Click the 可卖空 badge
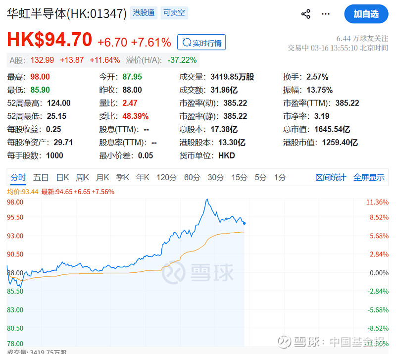This screenshot has width=396, height=354. tap(174, 13)
